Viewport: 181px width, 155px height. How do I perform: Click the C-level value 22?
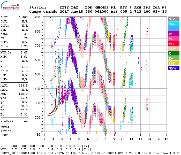(26, 121)
